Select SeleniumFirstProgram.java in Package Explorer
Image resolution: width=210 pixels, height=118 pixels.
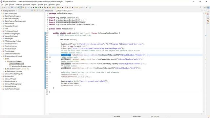(21, 66)
